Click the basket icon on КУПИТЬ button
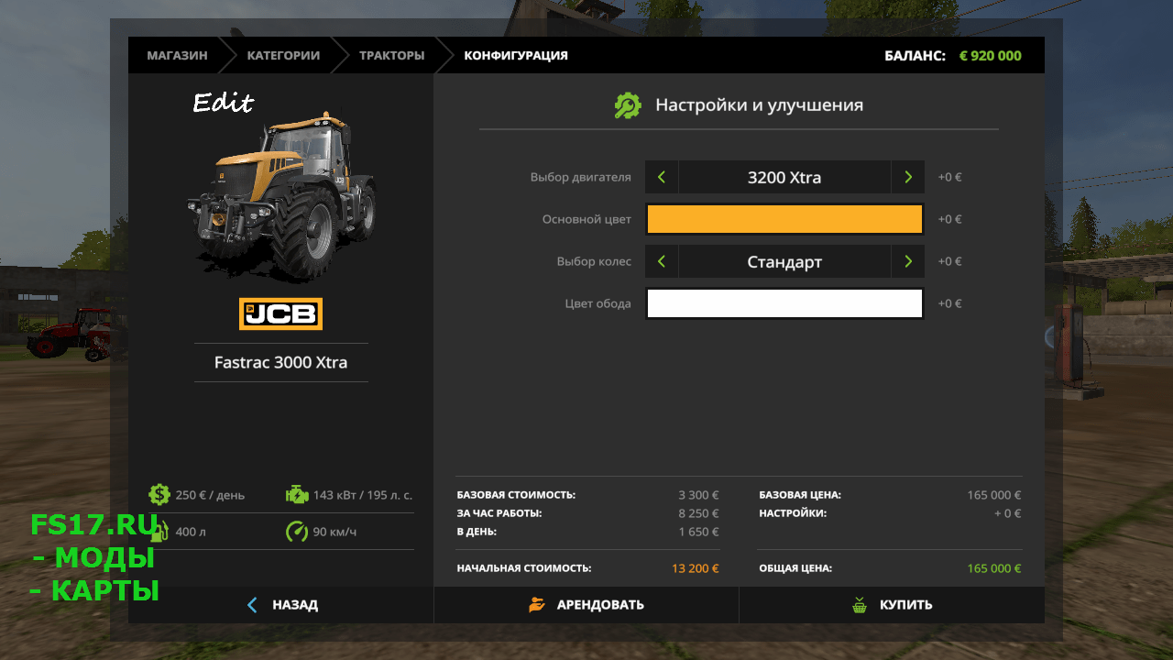This screenshot has height=660, width=1173. tap(860, 604)
